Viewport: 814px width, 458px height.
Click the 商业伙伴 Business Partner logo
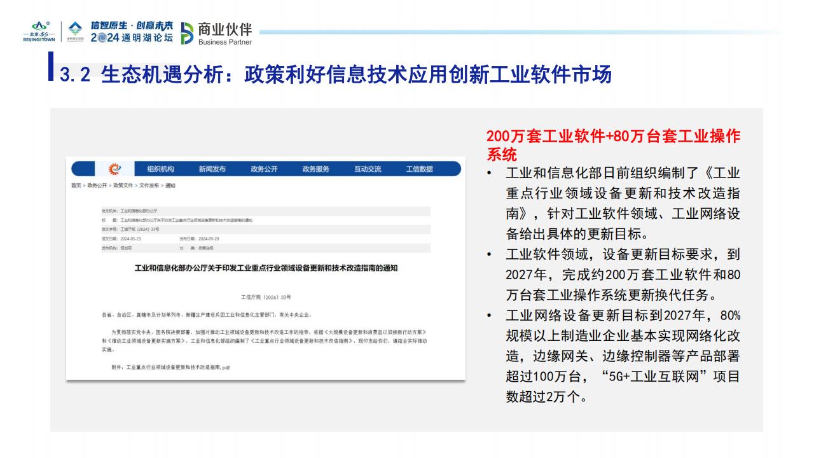[x=216, y=33]
